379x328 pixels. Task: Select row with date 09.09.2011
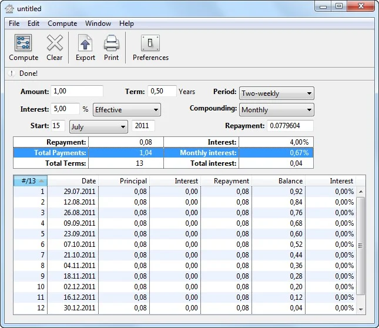[185, 223]
